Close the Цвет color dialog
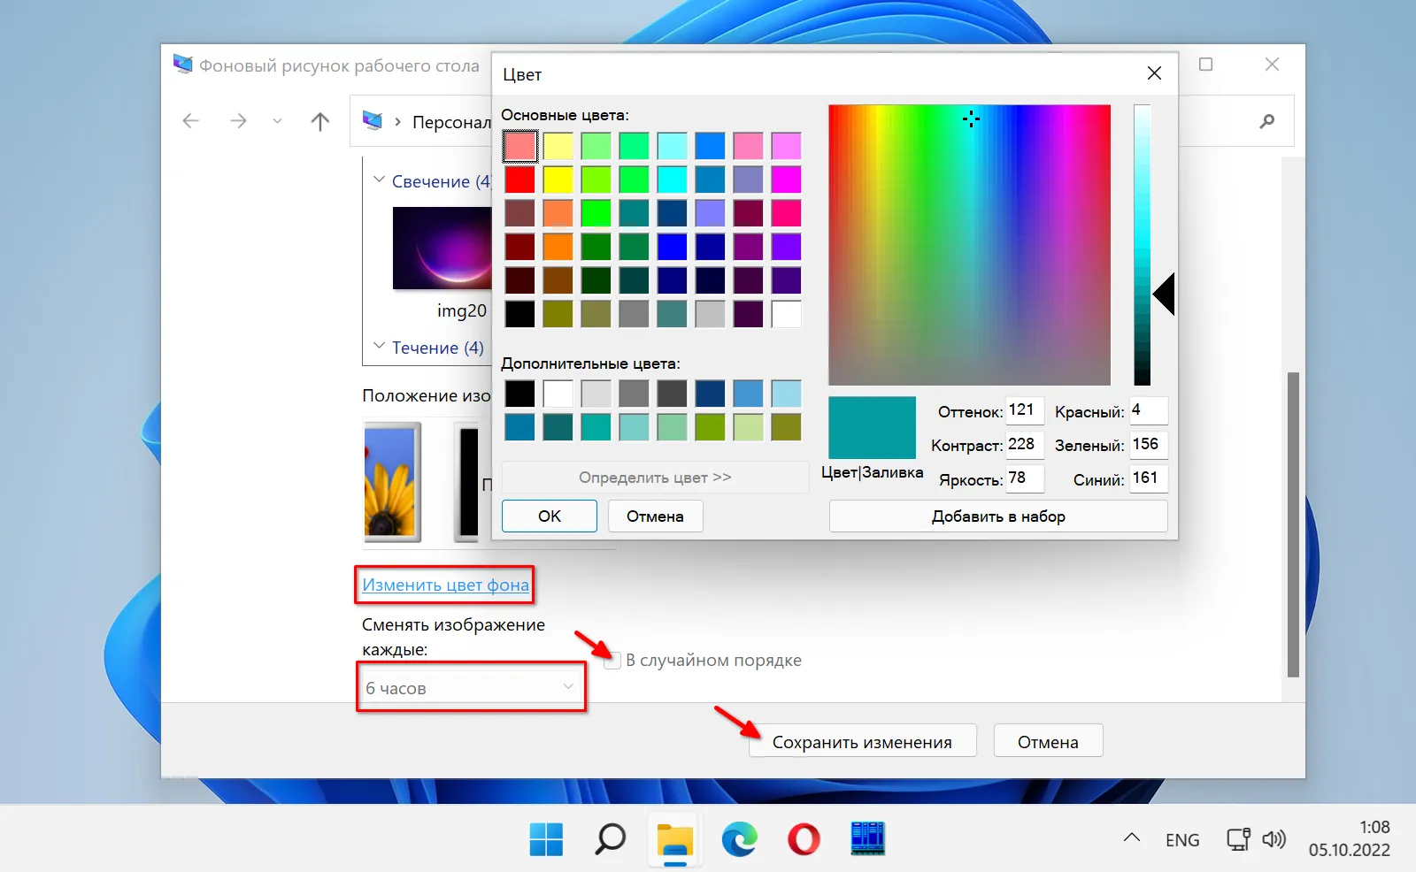The image size is (1416, 872). point(1154,73)
